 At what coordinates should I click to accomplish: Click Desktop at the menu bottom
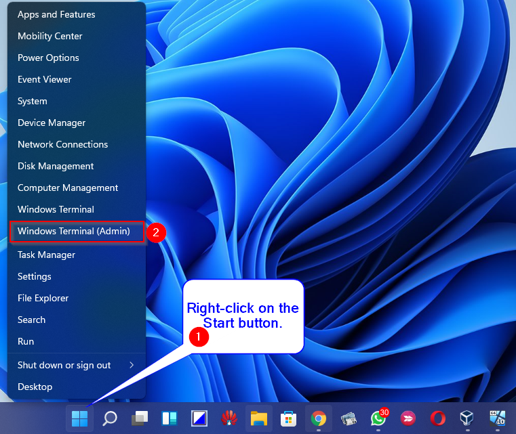click(x=77, y=387)
